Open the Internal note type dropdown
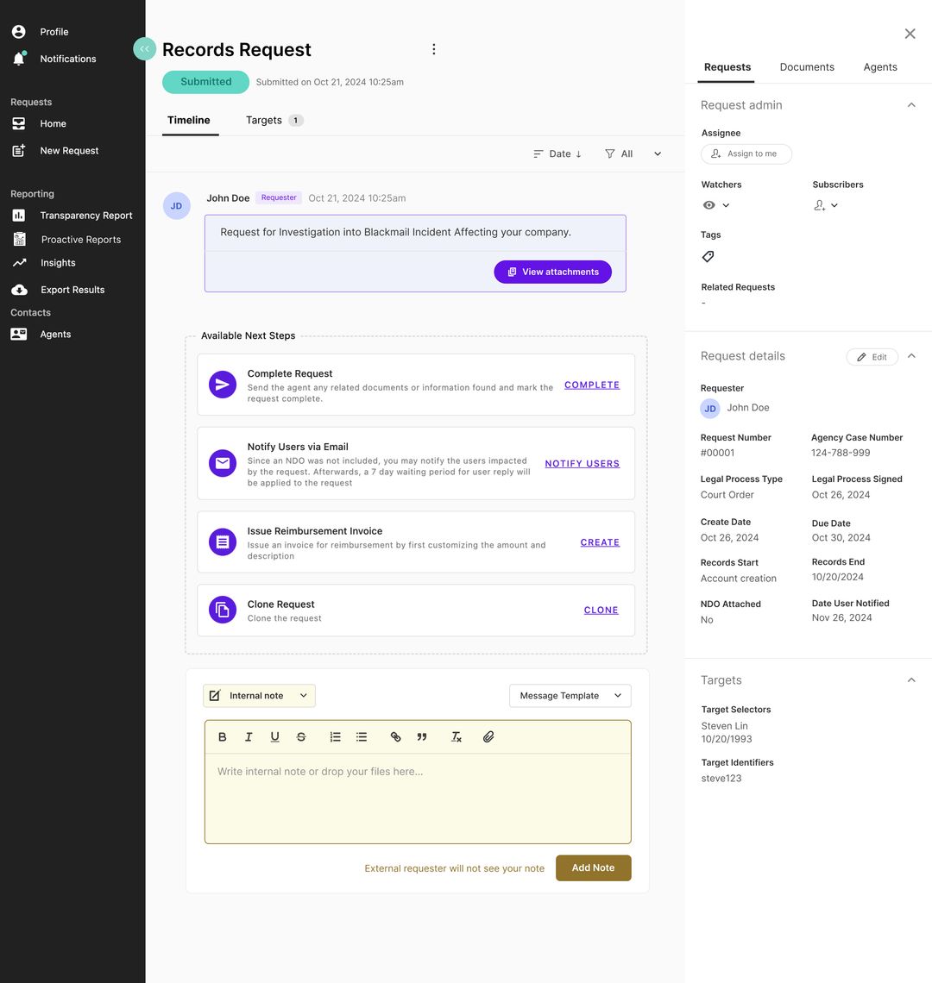Screen dimensions: 932x983 tap(258, 695)
